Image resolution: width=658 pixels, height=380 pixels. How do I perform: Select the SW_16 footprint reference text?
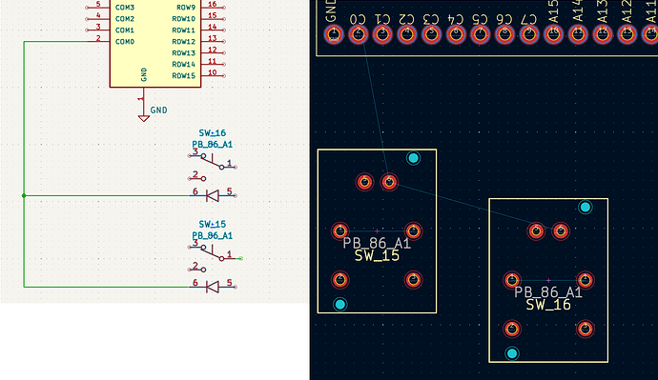tap(548, 305)
